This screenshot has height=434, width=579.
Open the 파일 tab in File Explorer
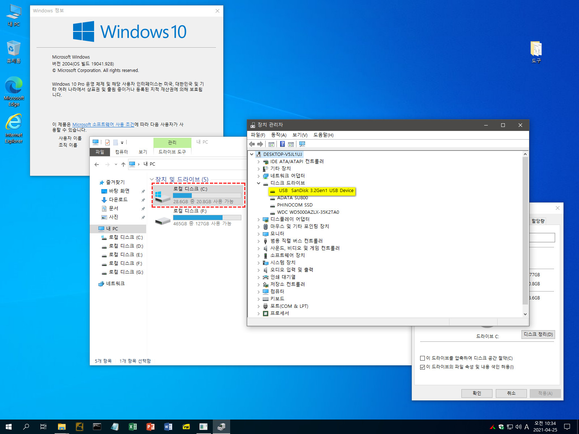tap(100, 152)
